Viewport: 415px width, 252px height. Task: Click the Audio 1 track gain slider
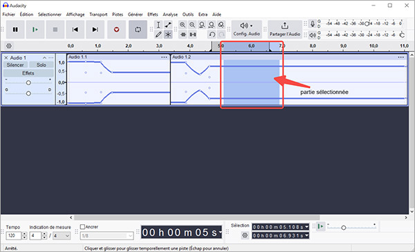pos(28,82)
